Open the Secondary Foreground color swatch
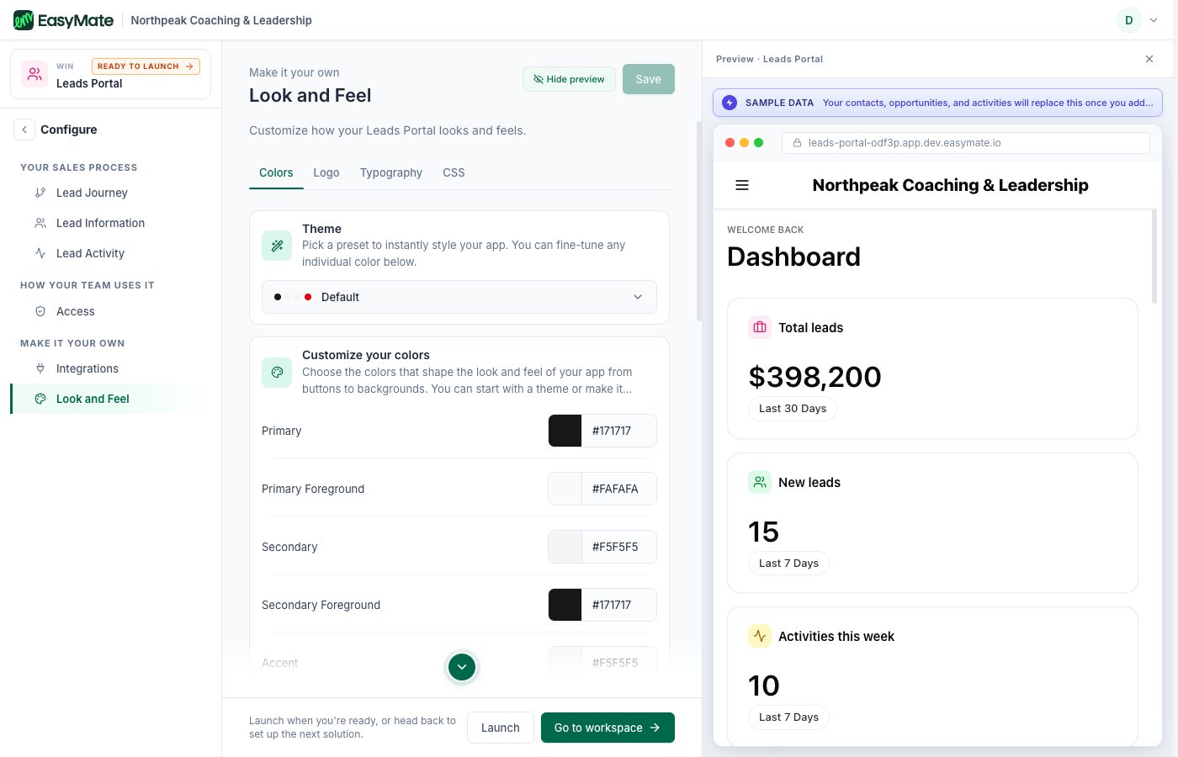This screenshot has height=757, width=1178. pos(565,605)
